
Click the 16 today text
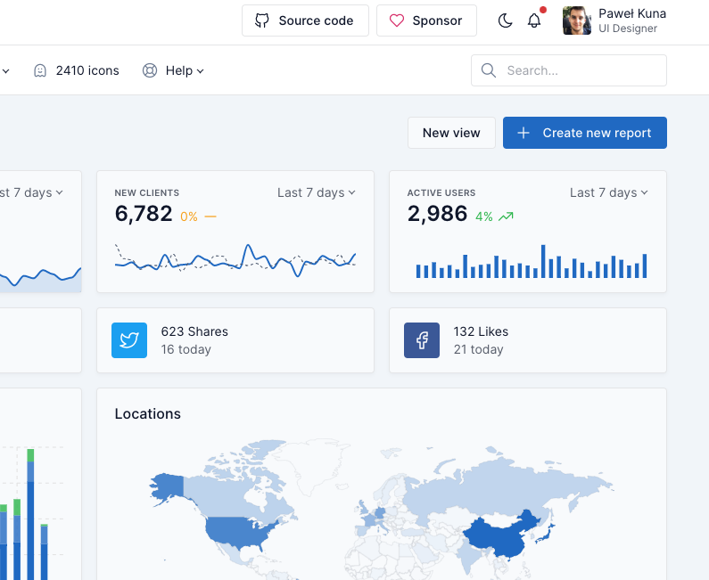tap(185, 349)
